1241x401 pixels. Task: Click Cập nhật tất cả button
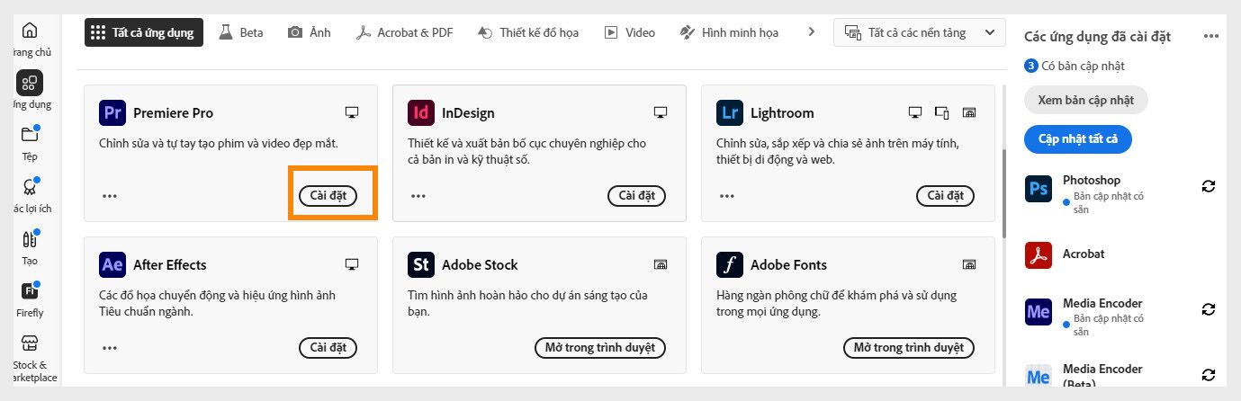[1077, 139]
